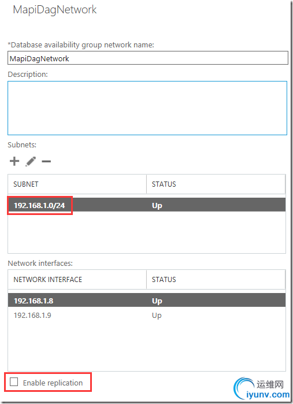Click inside the Description text area
The height and width of the screenshot is (404, 293).
pos(147,108)
